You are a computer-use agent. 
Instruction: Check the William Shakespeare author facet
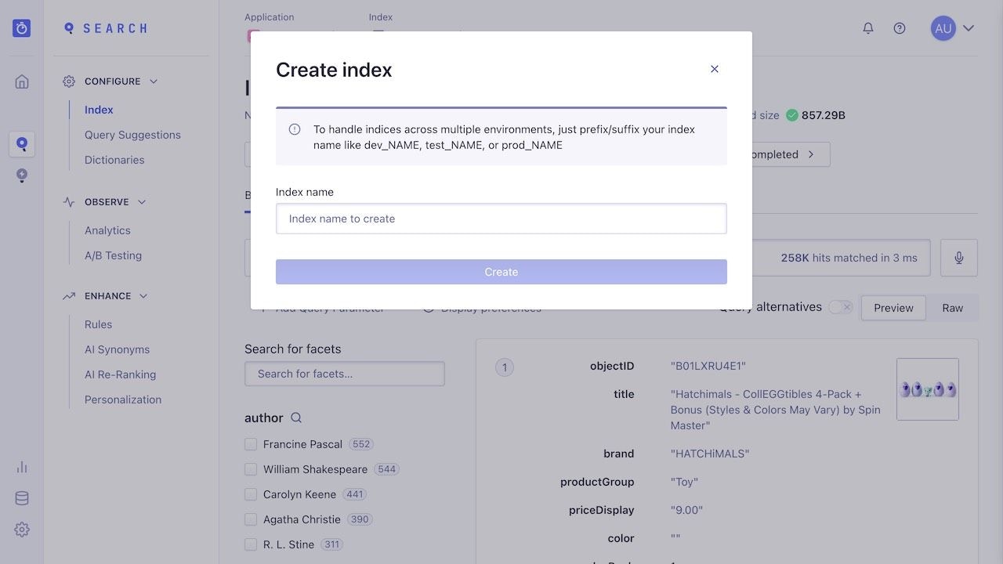tap(251, 468)
